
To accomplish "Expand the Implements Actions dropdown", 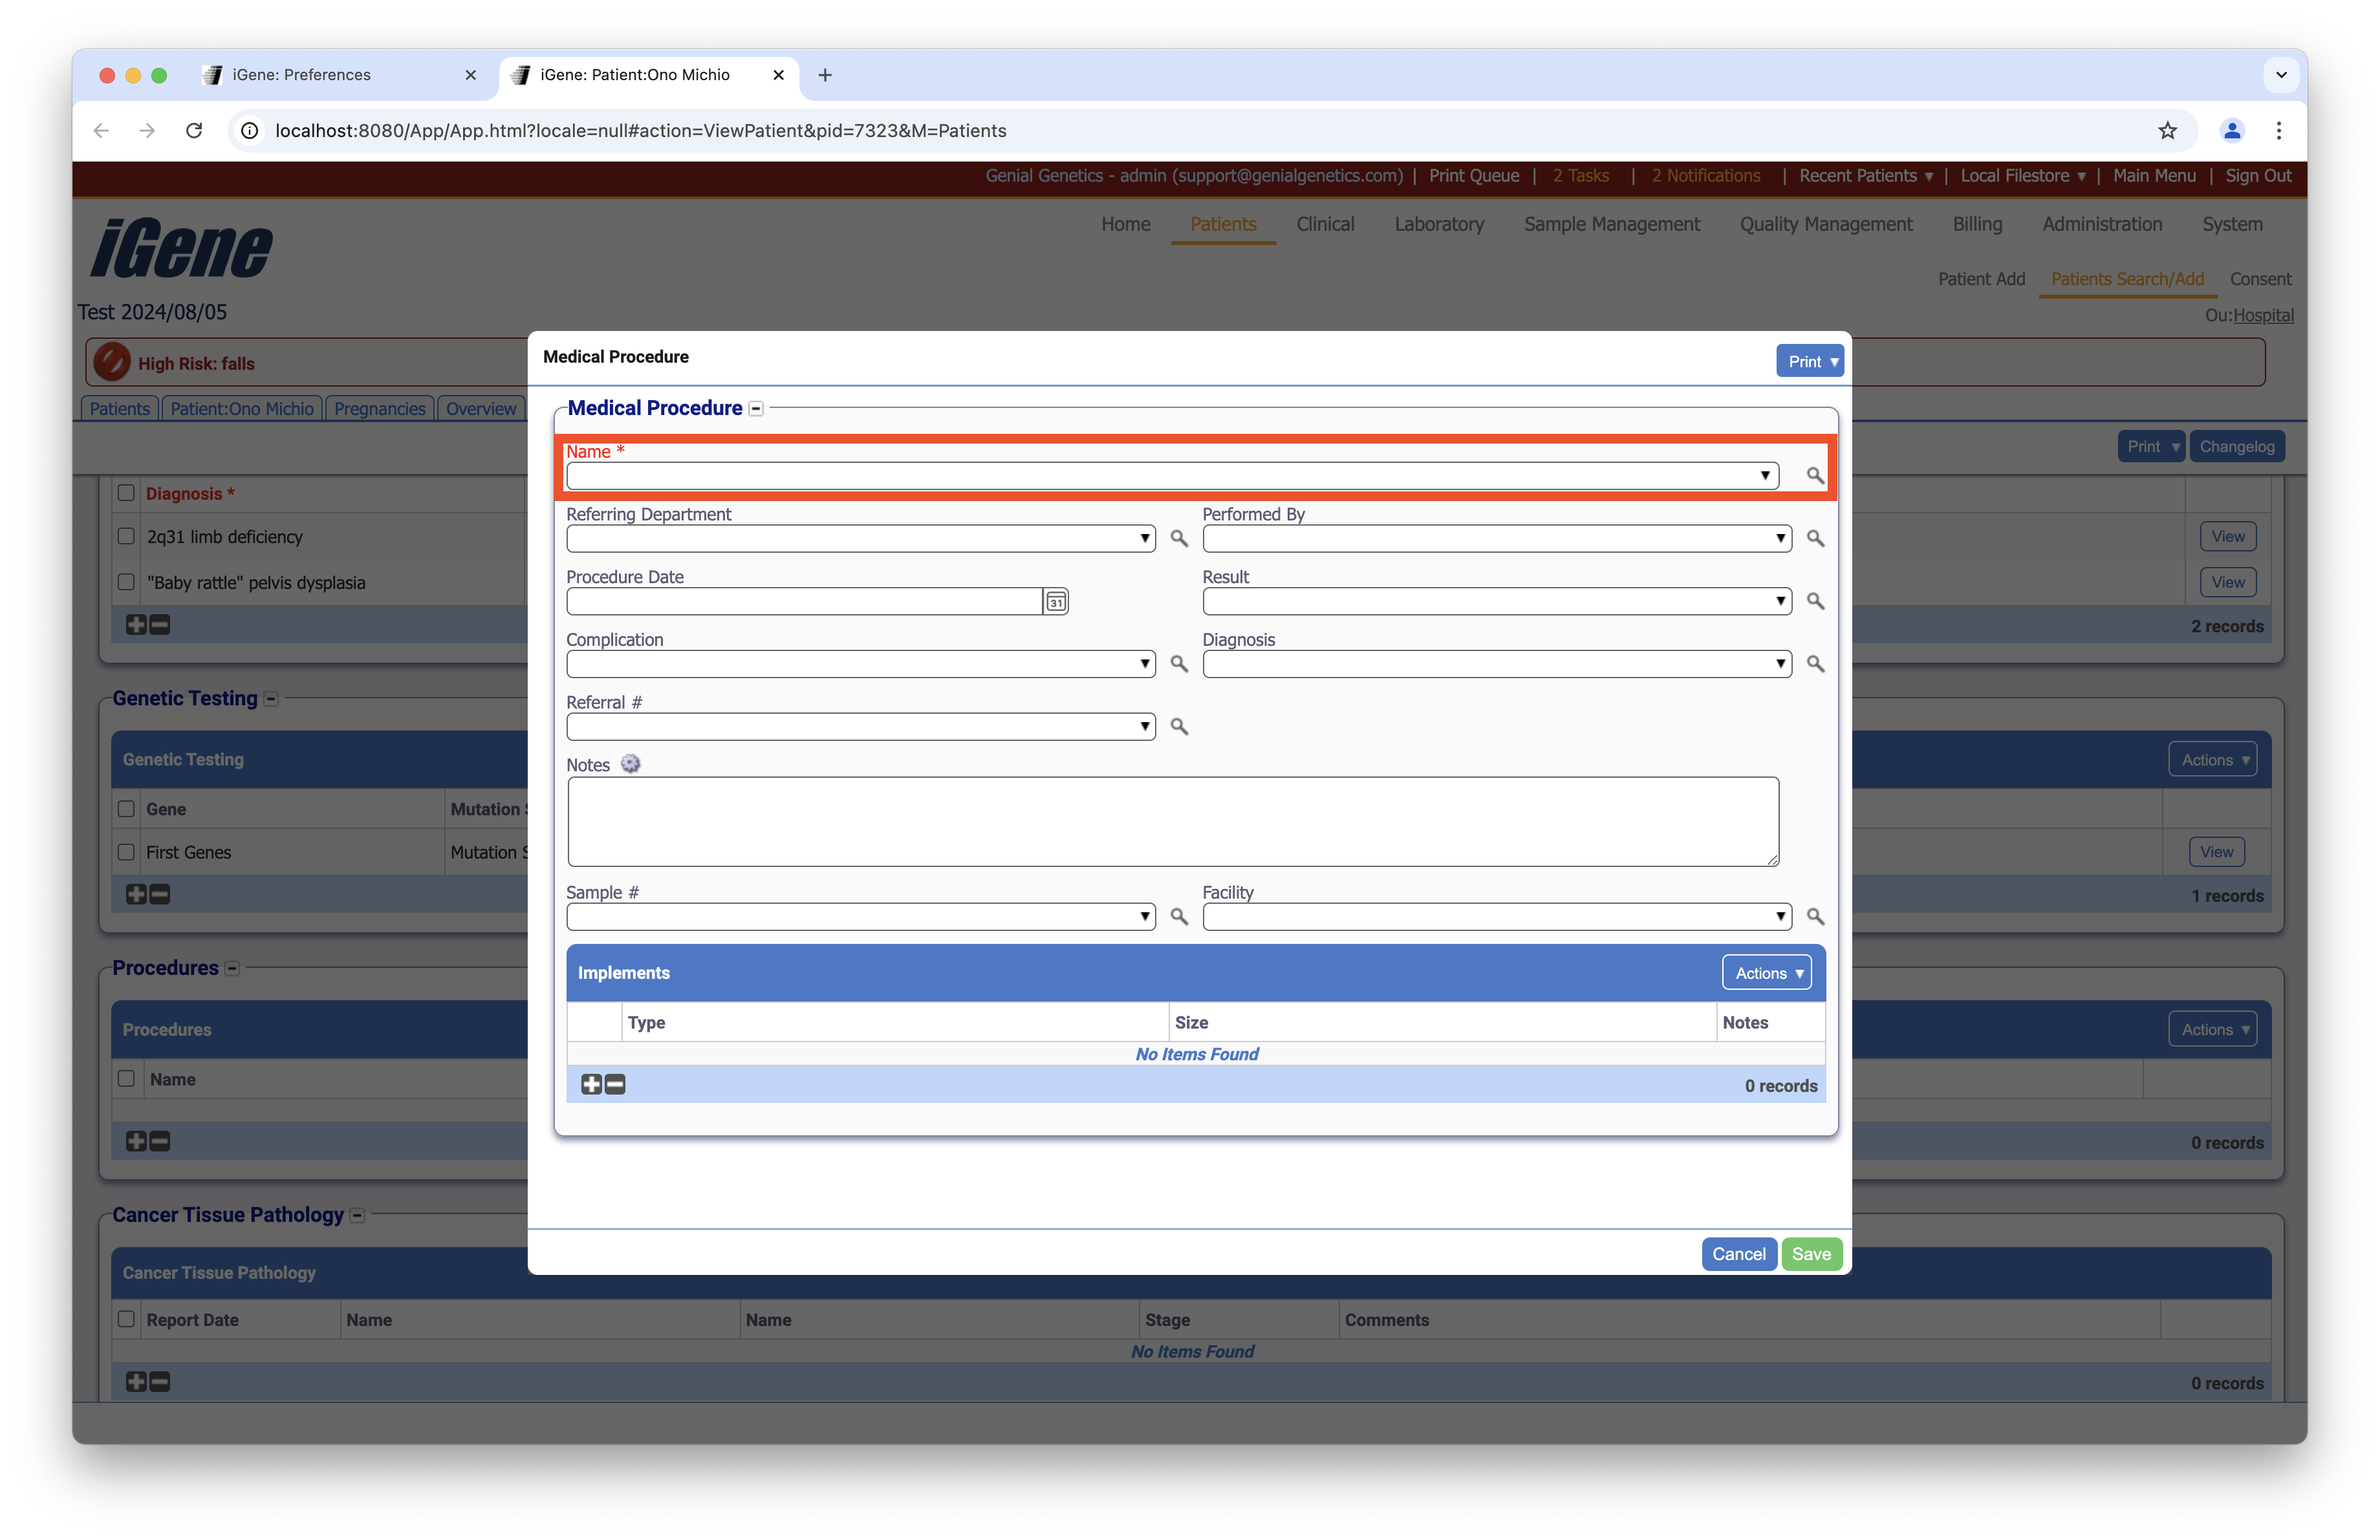I will pos(1766,974).
